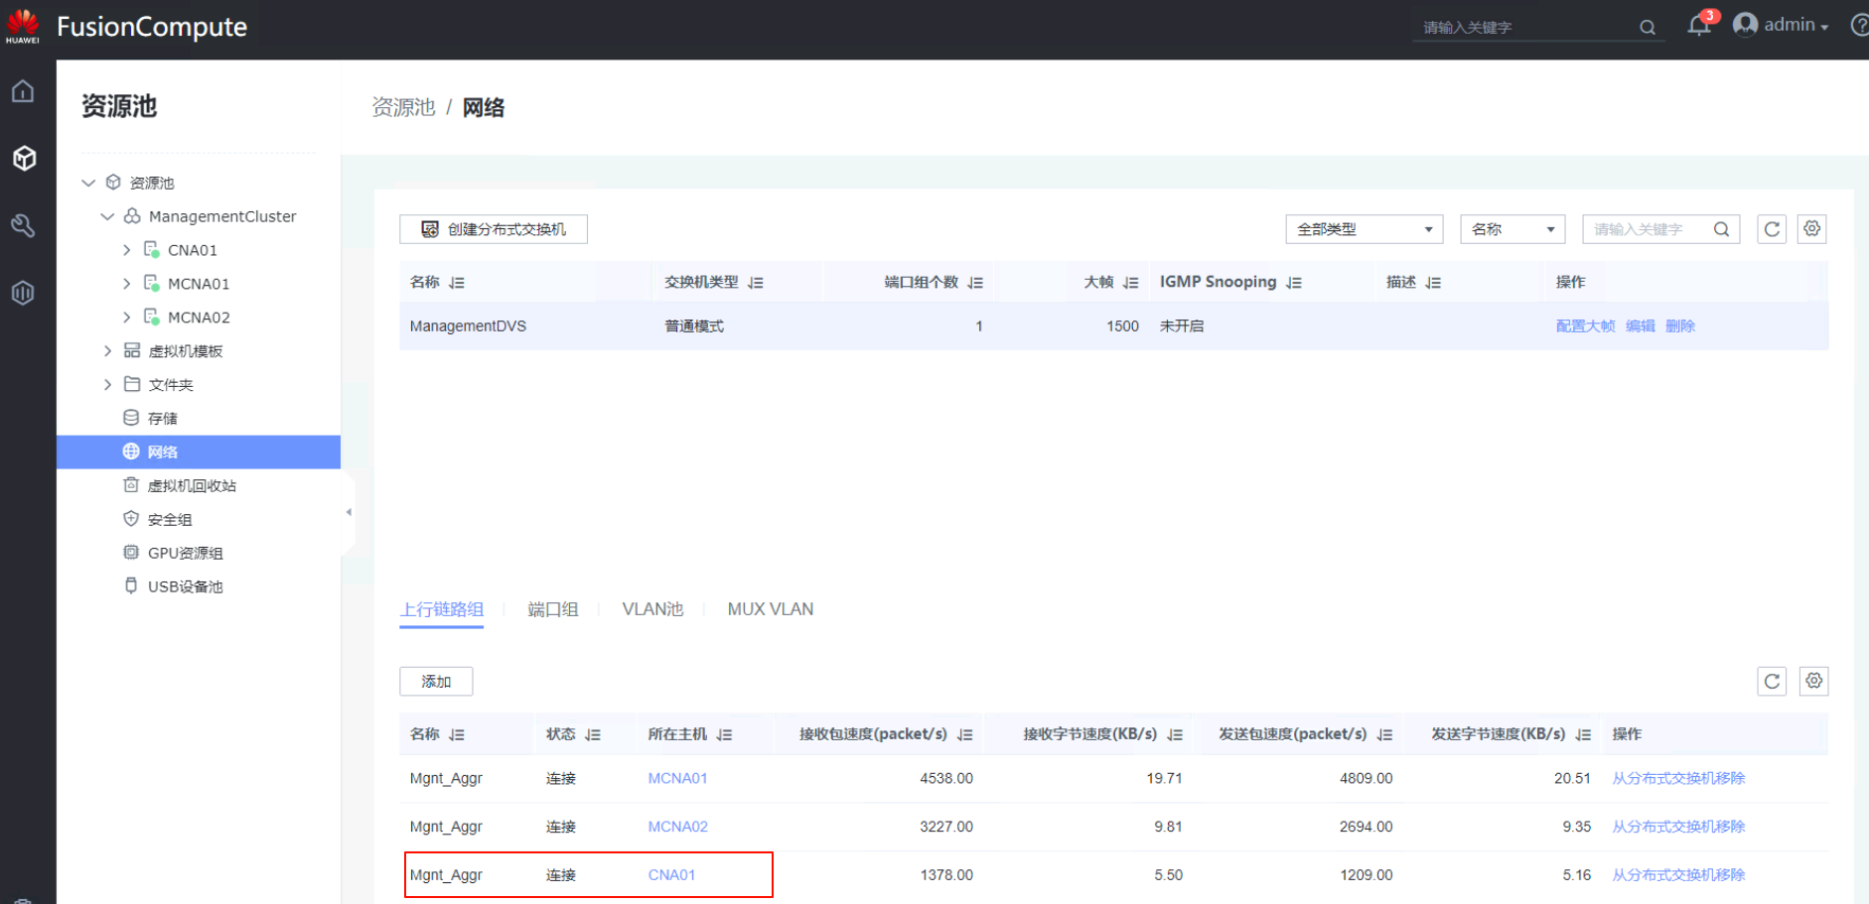
Task: Sort uplink table by 状态 column
Action: tap(592, 735)
